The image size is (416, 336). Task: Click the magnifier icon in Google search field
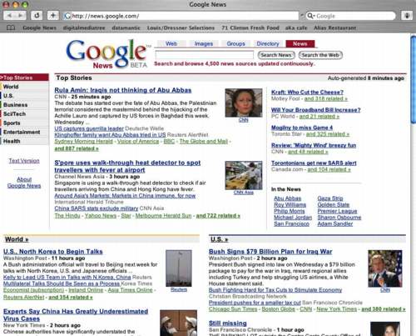[x=311, y=16]
